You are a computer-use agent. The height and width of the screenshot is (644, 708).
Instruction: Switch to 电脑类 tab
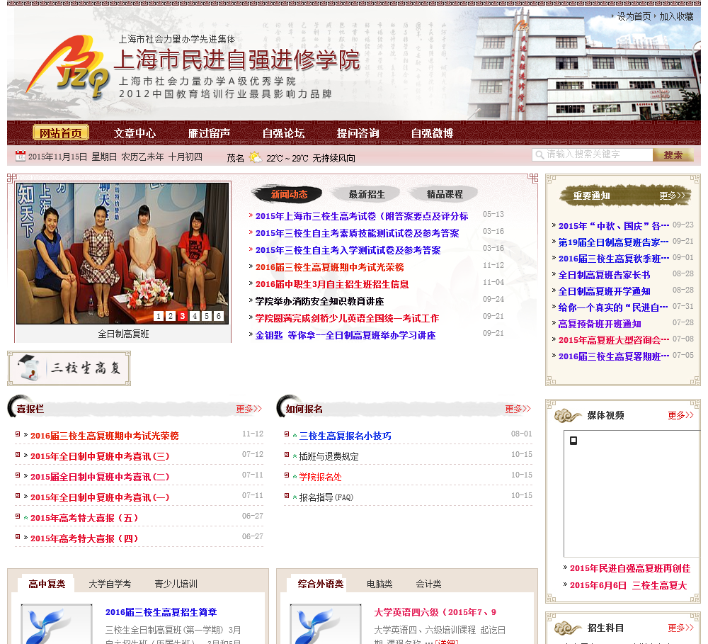click(x=379, y=584)
